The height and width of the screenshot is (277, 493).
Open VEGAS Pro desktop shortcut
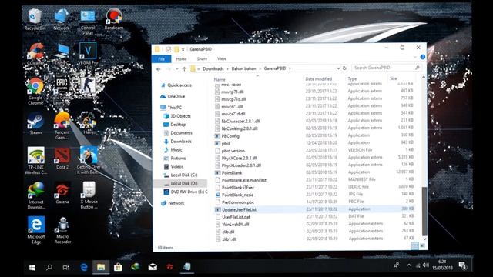click(x=88, y=56)
